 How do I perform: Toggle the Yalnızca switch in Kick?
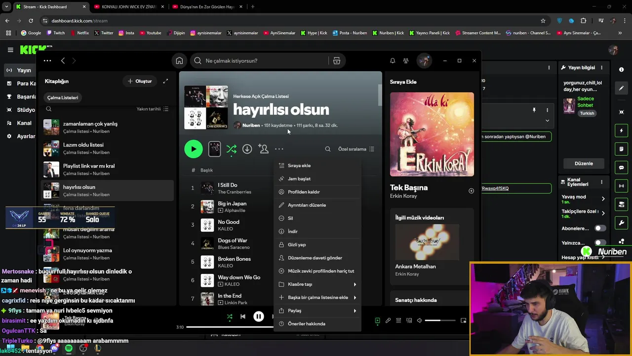pos(600,243)
